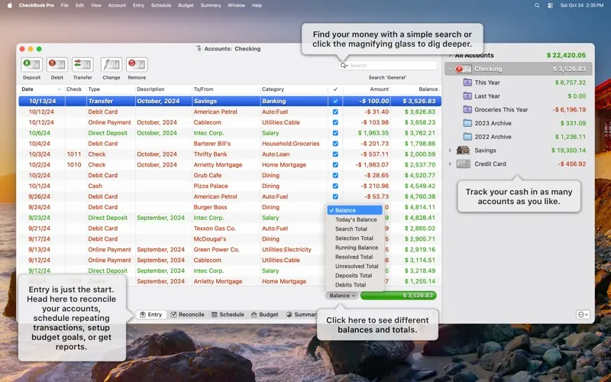Open the 2023 Archive folder icon
Image resolution: width=611 pixels, height=382 pixels.
pos(467,123)
